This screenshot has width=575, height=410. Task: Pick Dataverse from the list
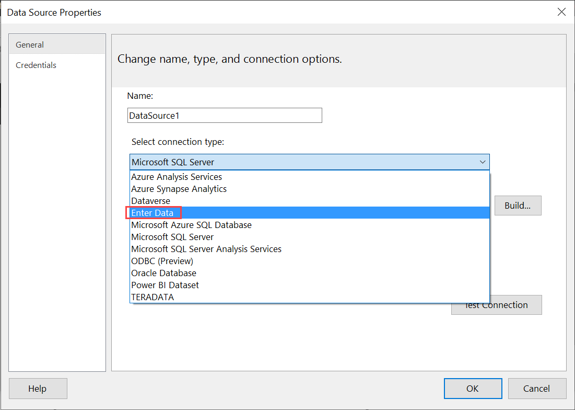pyautogui.click(x=310, y=201)
